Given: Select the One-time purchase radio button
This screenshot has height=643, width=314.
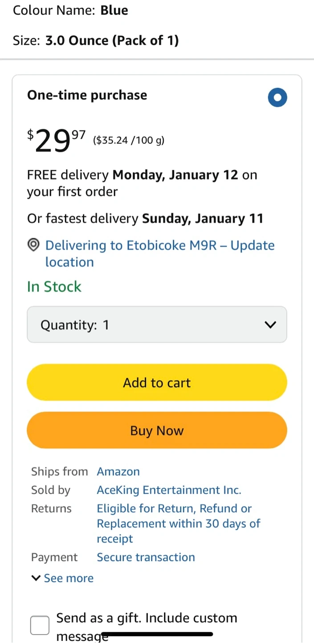Looking at the screenshot, I should point(277,98).
